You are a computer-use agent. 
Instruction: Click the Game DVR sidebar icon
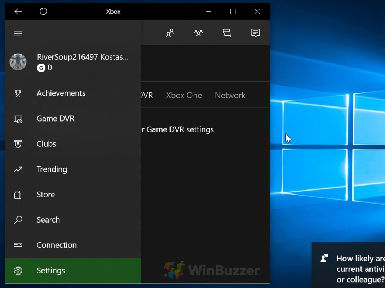(18, 119)
